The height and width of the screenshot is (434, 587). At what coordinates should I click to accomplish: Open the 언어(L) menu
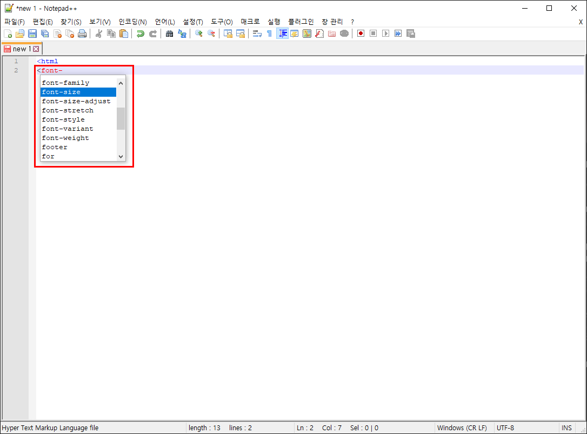coord(165,22)
